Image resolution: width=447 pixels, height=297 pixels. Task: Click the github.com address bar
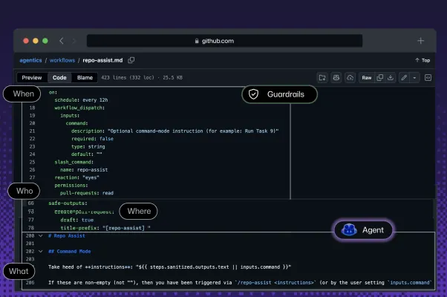click(225, 41)
